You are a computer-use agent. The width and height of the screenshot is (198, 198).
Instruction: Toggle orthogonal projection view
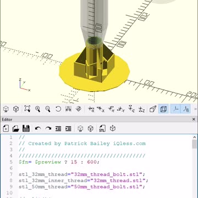tap(163, 109)
